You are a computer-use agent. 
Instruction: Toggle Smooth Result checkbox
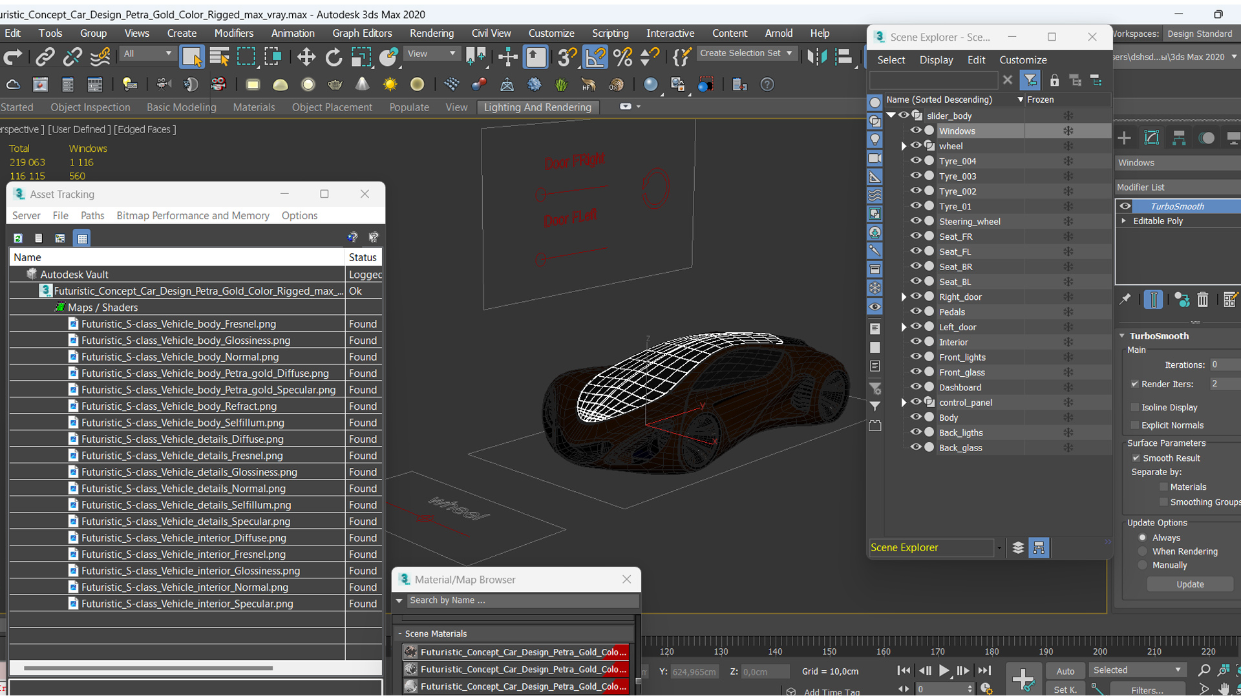coord(1136,458)
